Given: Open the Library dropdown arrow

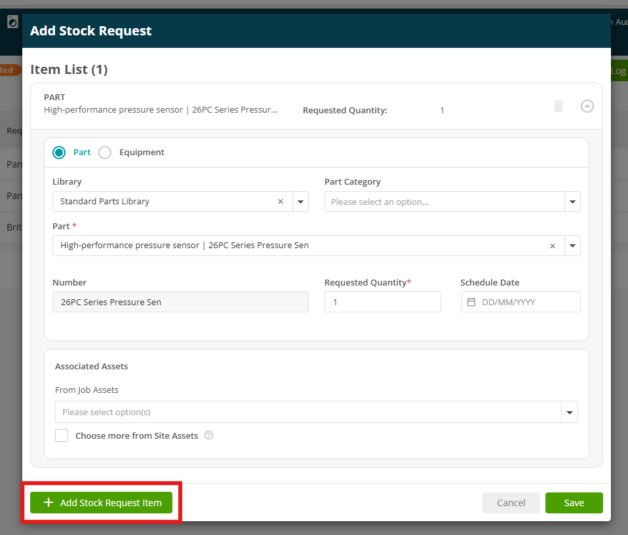Looking at the screenshot, I should [x=300, y=202].
